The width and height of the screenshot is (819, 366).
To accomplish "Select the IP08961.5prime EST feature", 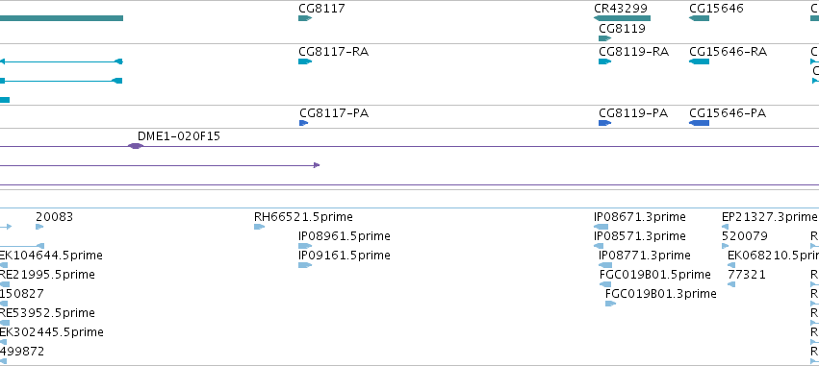I will click(x=305, y=246).
